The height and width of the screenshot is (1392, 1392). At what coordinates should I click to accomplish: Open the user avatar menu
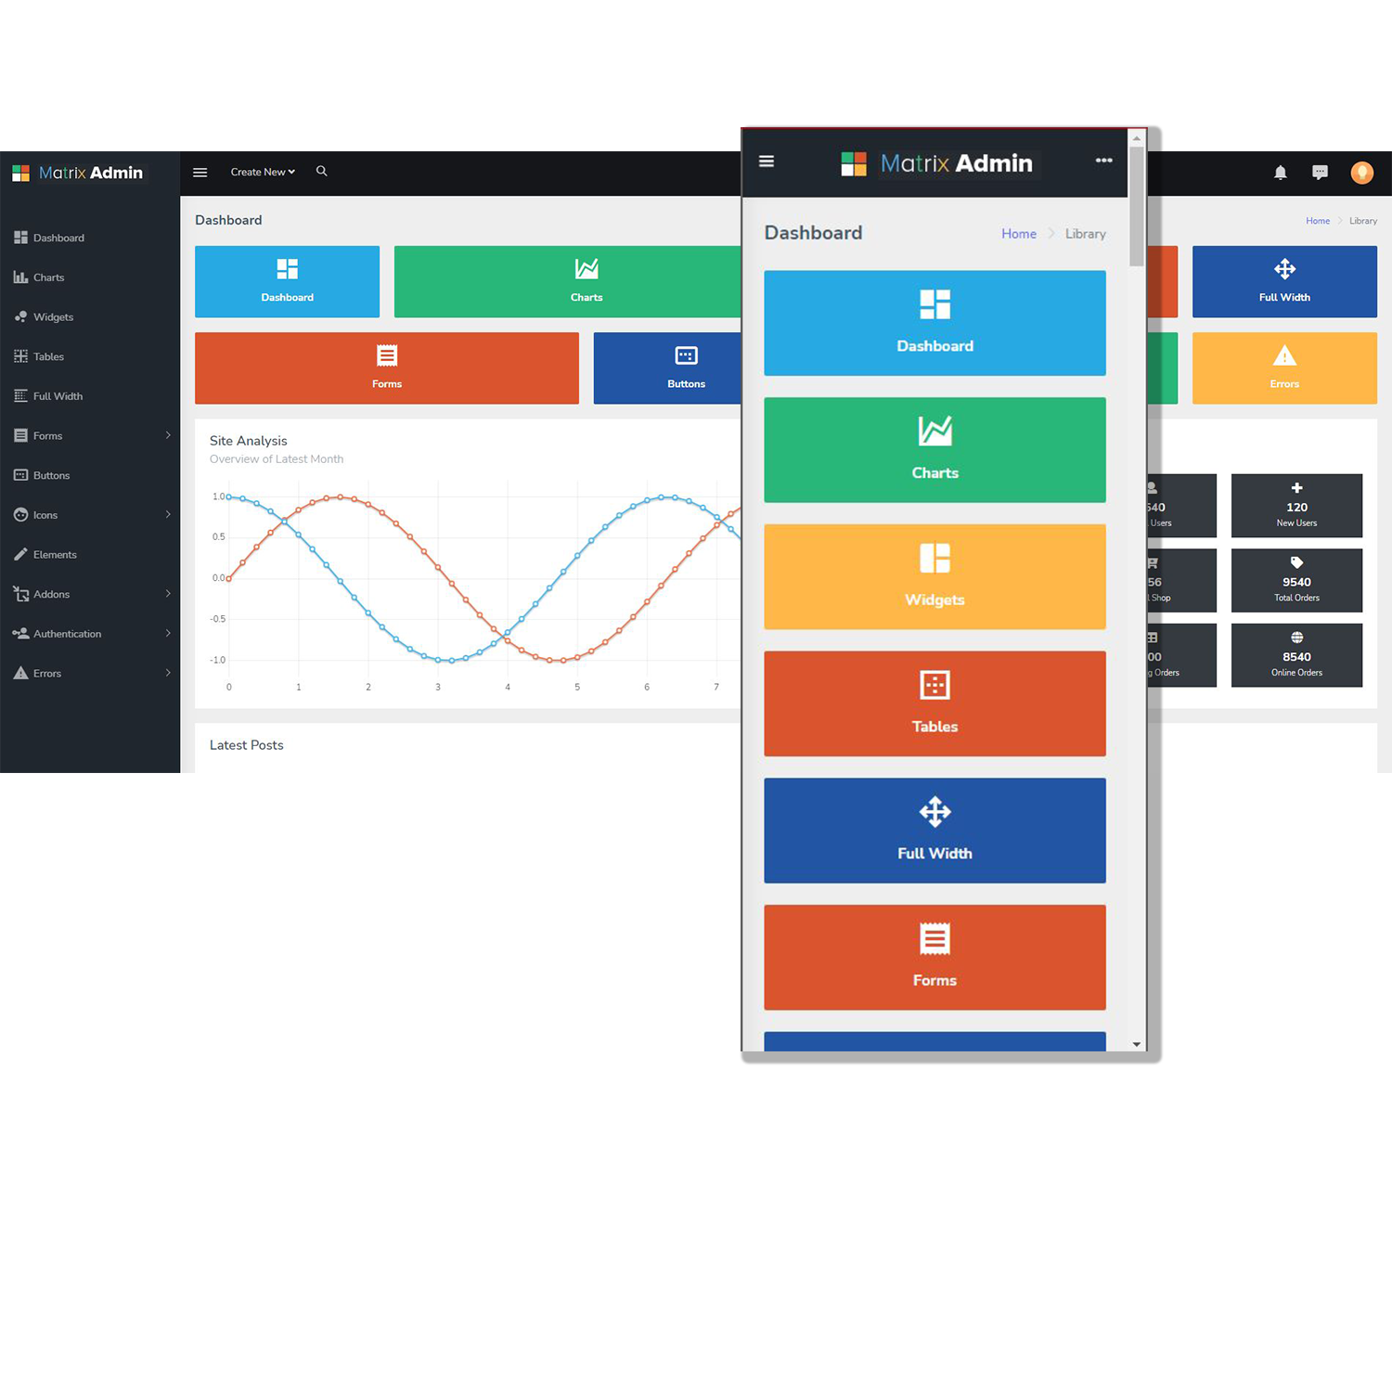click(1362, 173)
